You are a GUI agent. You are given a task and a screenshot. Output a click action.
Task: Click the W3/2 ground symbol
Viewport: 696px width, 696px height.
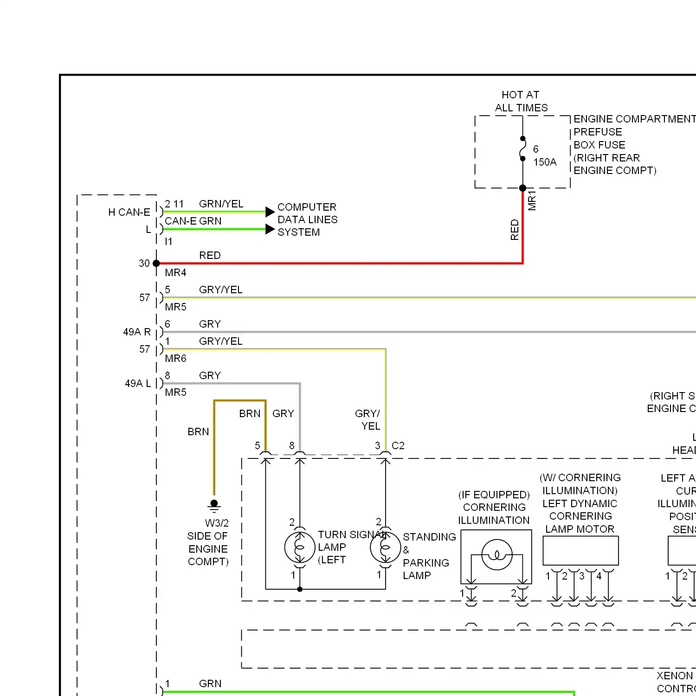[214, 507]
